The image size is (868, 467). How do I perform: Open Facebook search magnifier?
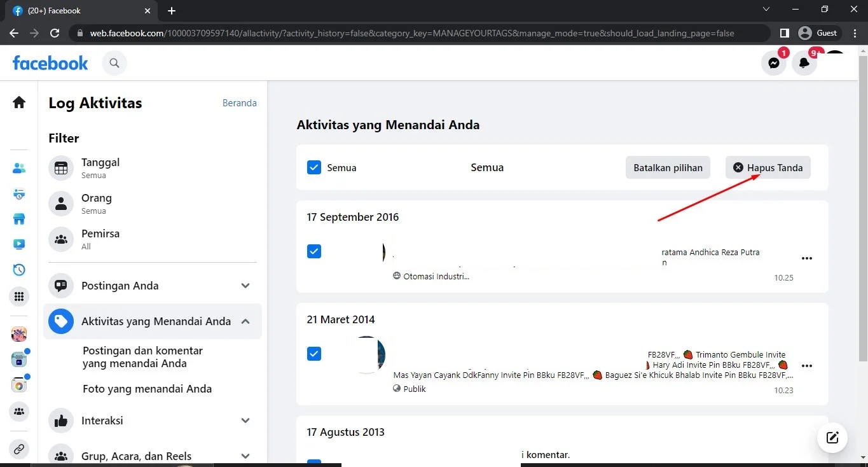[114, 63]
